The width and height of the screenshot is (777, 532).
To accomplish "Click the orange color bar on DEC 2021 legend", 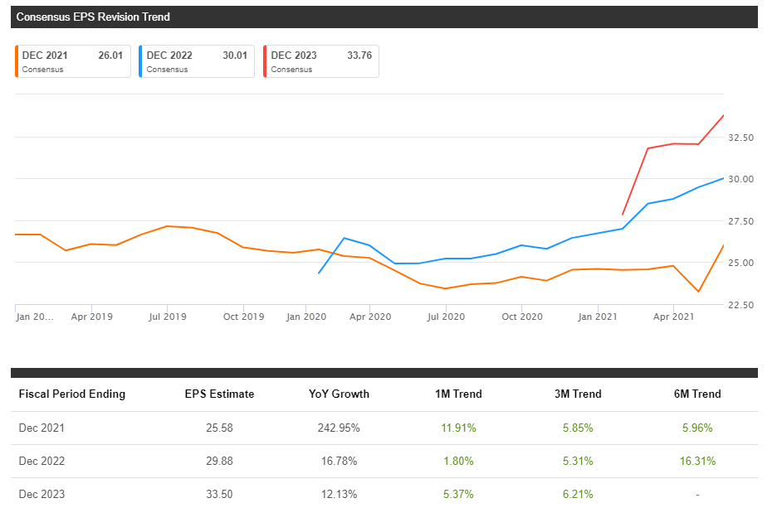I will 16,61.
